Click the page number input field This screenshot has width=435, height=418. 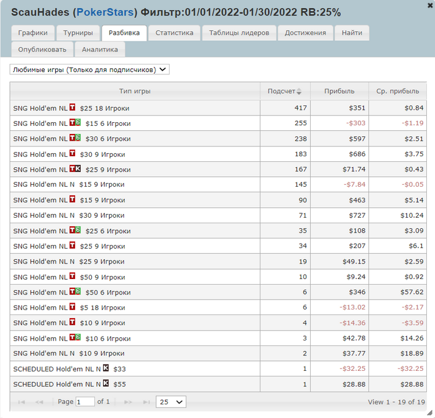[x=85, y=402]
